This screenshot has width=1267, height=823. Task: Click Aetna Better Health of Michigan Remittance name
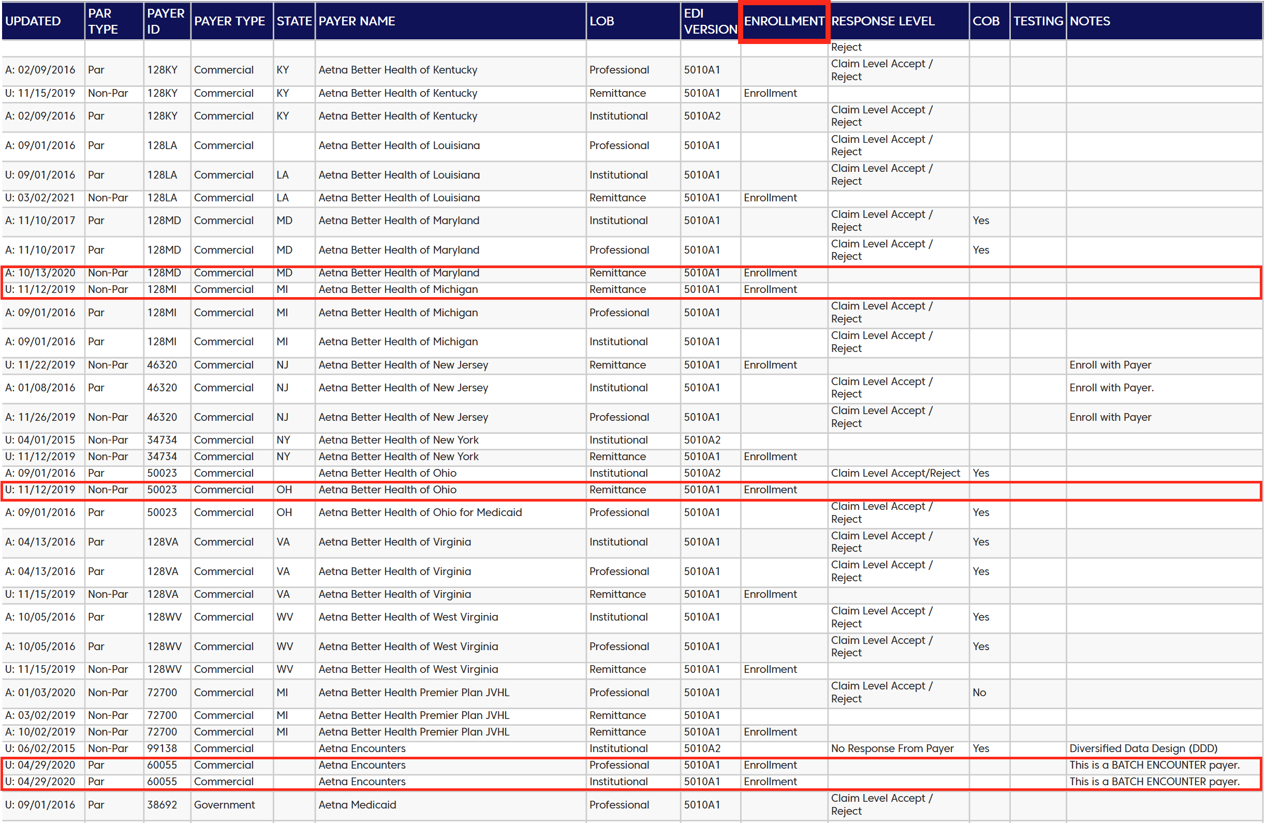[x=397, y=289]
